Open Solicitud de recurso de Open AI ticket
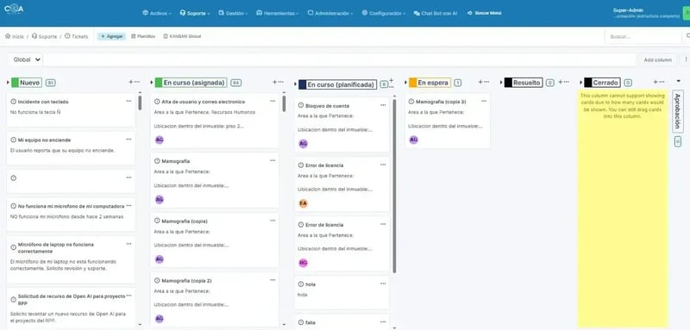This screenshot has width=690, height=330. [x=72, y=299]
